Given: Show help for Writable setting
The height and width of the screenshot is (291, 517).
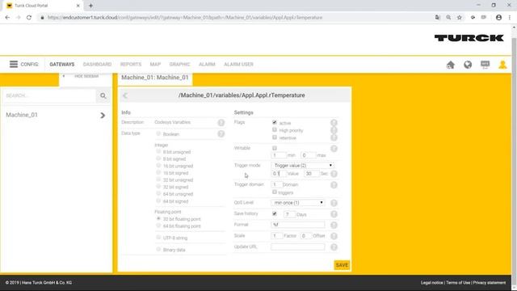Looking at the screenshot, I should coord(334,149).
